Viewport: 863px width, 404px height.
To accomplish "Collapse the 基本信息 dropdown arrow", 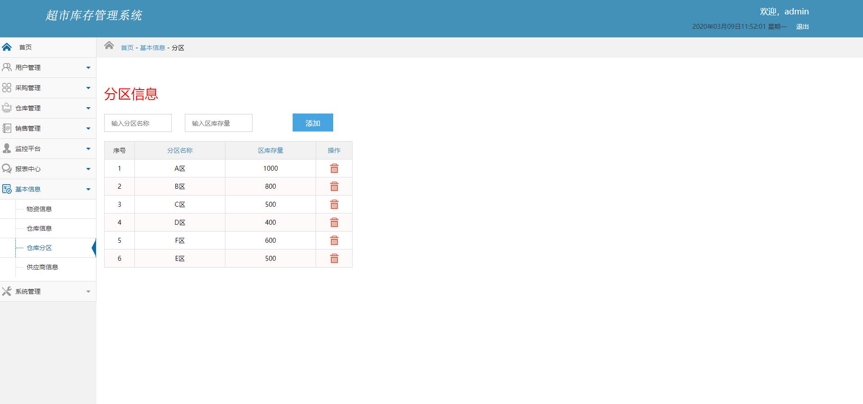I will [88, 190].
